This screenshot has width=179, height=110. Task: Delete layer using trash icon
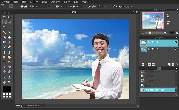pos(173,65)
